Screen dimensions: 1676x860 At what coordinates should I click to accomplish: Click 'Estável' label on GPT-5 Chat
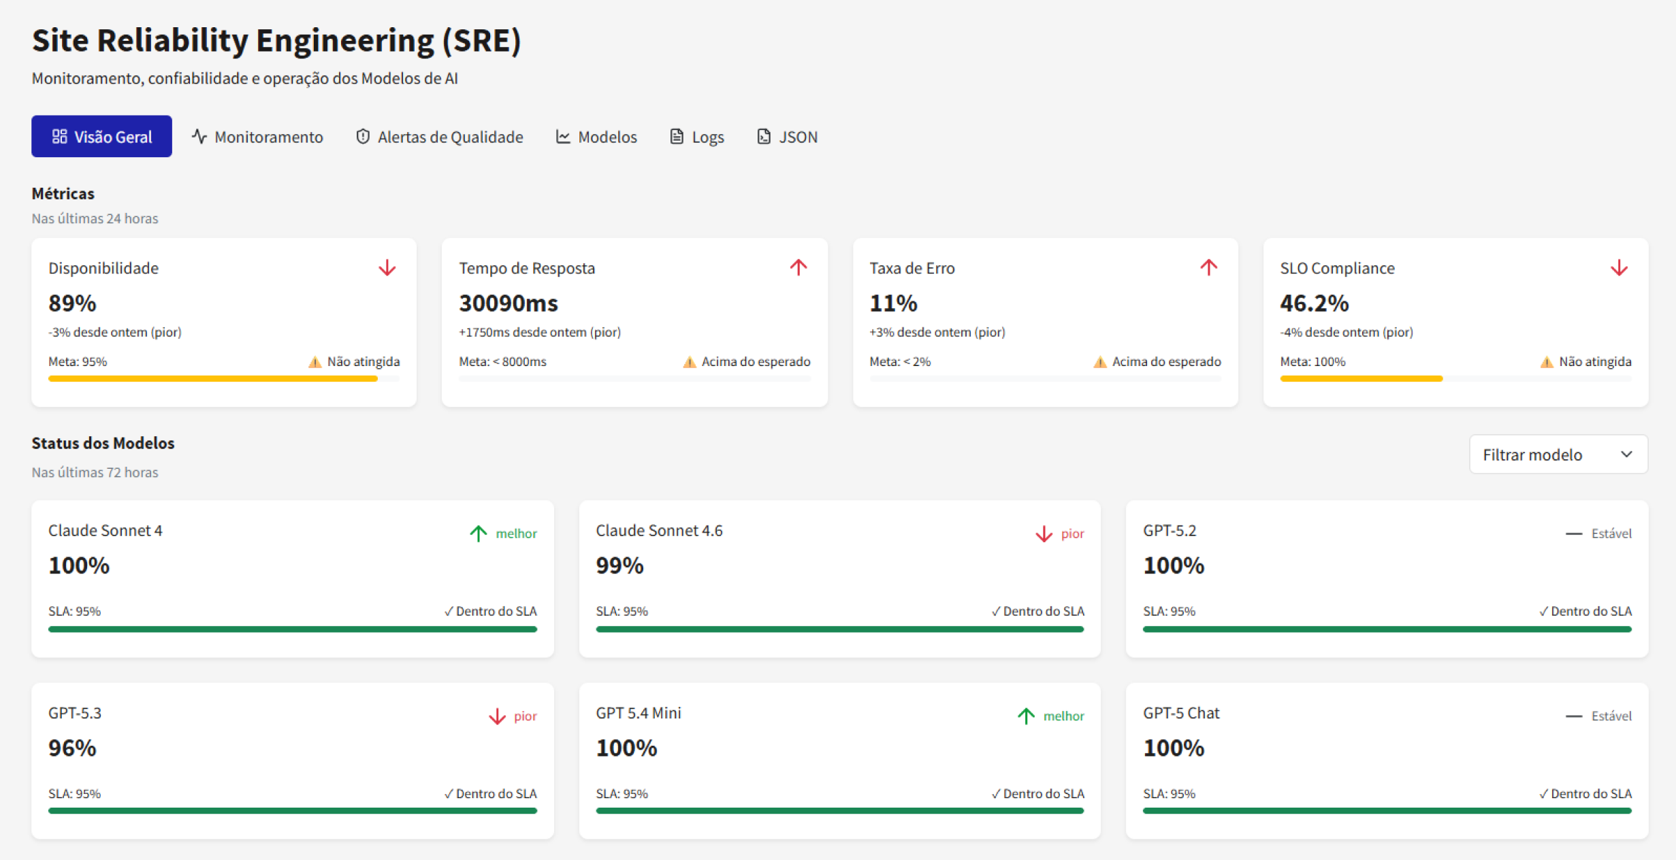click(x=1611, y=716)
